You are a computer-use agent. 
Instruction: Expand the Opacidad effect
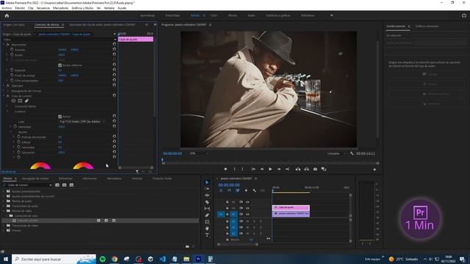pyautogui.click(x=4, y=86)
